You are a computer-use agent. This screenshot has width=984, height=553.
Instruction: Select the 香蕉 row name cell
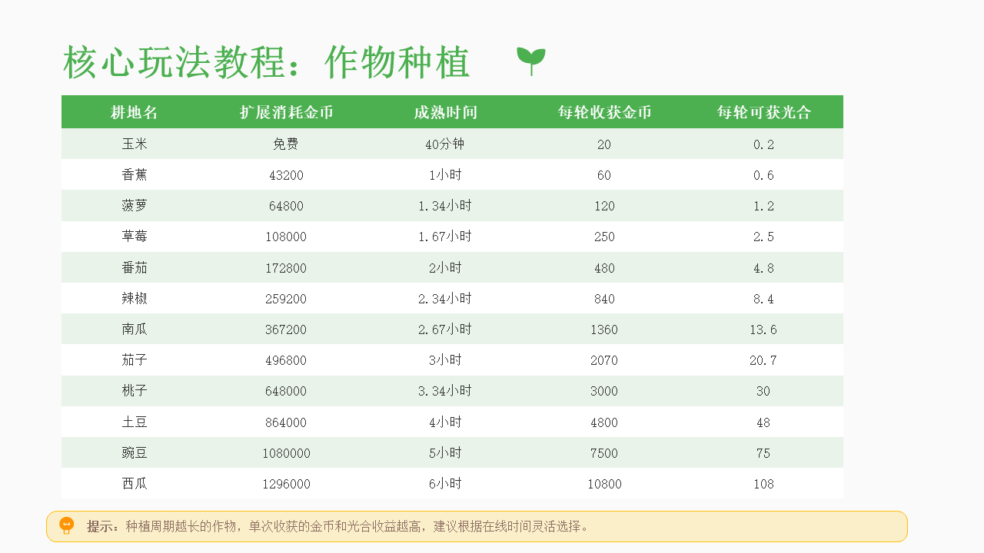(135, 175)
